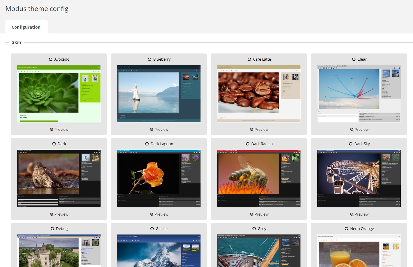Select the Grey skin radio button

(x=254, y=229)
